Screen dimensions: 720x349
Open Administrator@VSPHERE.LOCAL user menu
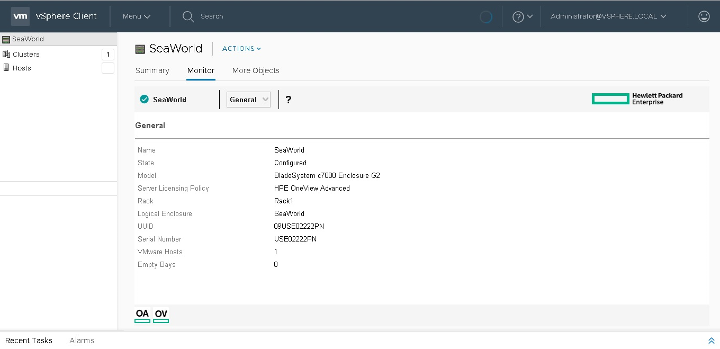click(608, 16)
